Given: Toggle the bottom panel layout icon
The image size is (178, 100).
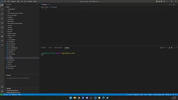Looking at the screenshot, I should tap(159, 1).
